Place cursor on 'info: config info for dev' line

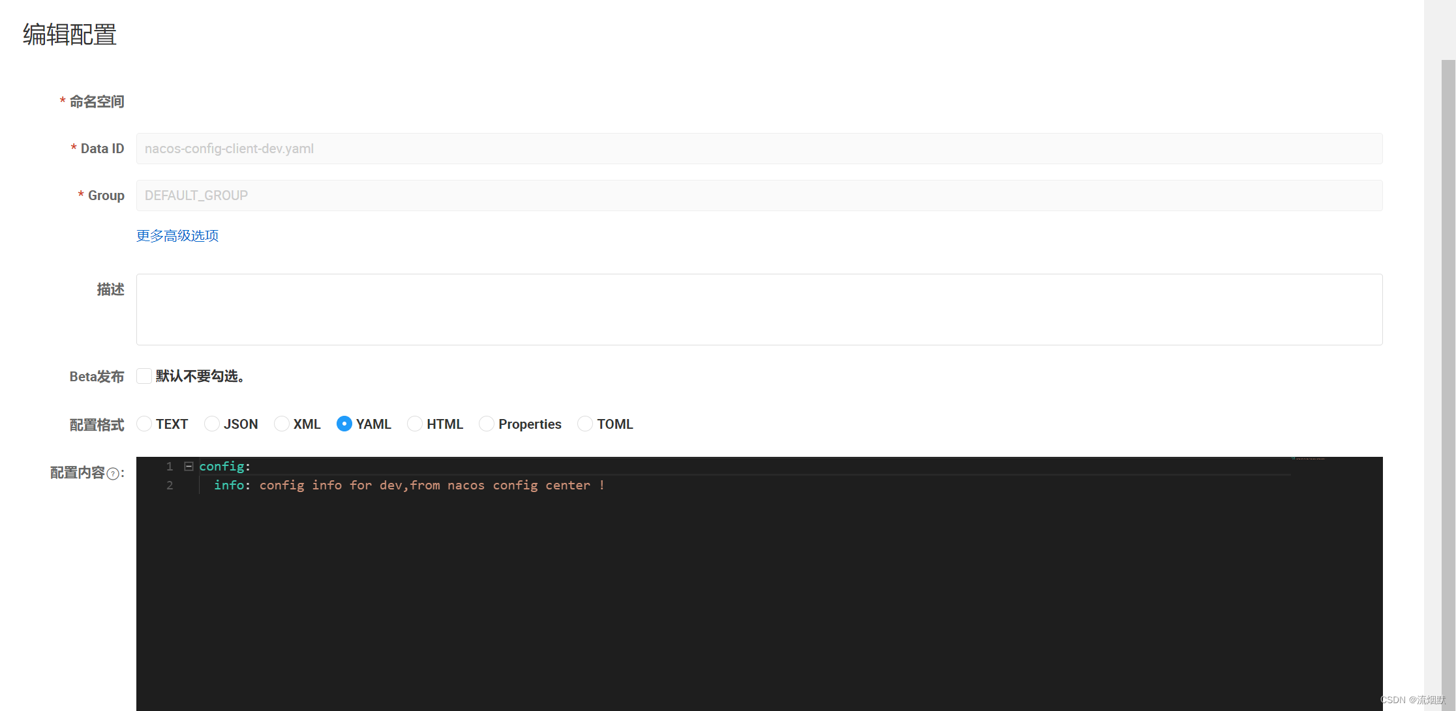pyautogui.click(x=410, y=485)
